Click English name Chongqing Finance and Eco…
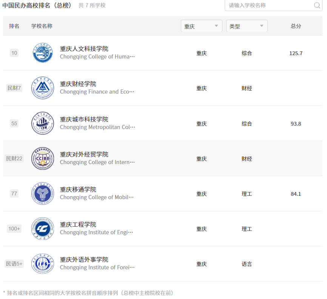The image size is (327, 299). [x=97, y=92]
